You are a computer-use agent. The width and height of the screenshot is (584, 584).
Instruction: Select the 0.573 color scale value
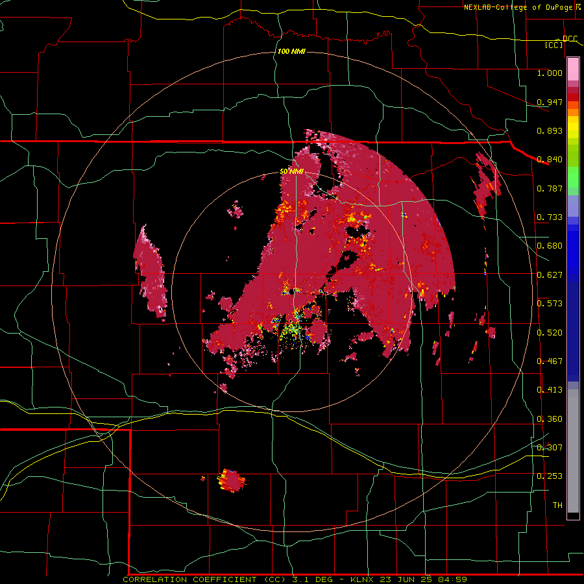[x=550, y=304]
